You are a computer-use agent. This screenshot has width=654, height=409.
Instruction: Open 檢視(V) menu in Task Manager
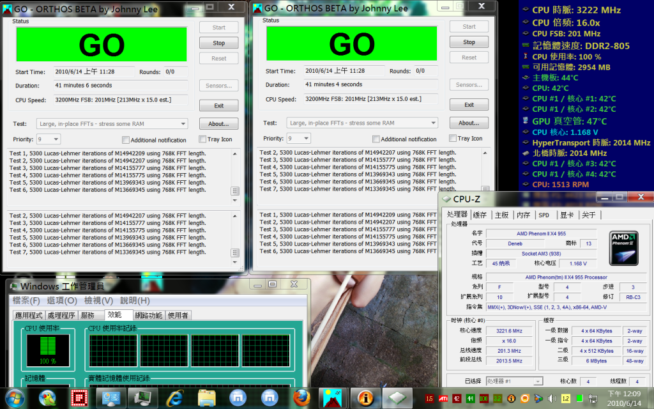(98, 300)
